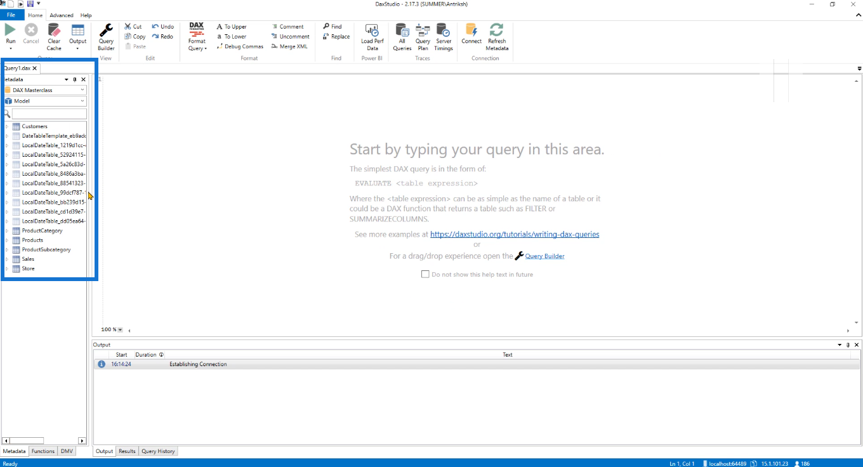Uncomment the selected lines
Screen dimensions: 863x467
click(x=290, y=36)
